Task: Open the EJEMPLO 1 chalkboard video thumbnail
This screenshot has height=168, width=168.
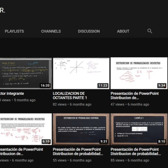Action: tap(139, 129)
